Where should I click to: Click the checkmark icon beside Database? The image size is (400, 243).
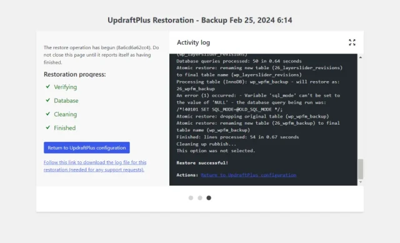pos(47,100)
